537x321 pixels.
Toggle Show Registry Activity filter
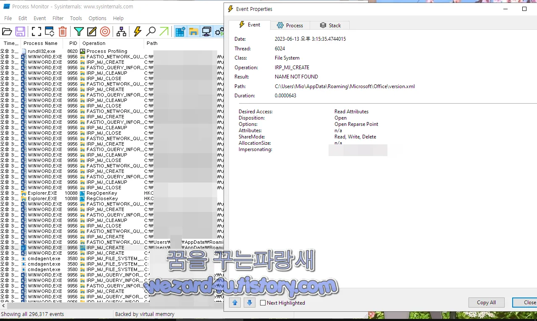click(180, 31)
